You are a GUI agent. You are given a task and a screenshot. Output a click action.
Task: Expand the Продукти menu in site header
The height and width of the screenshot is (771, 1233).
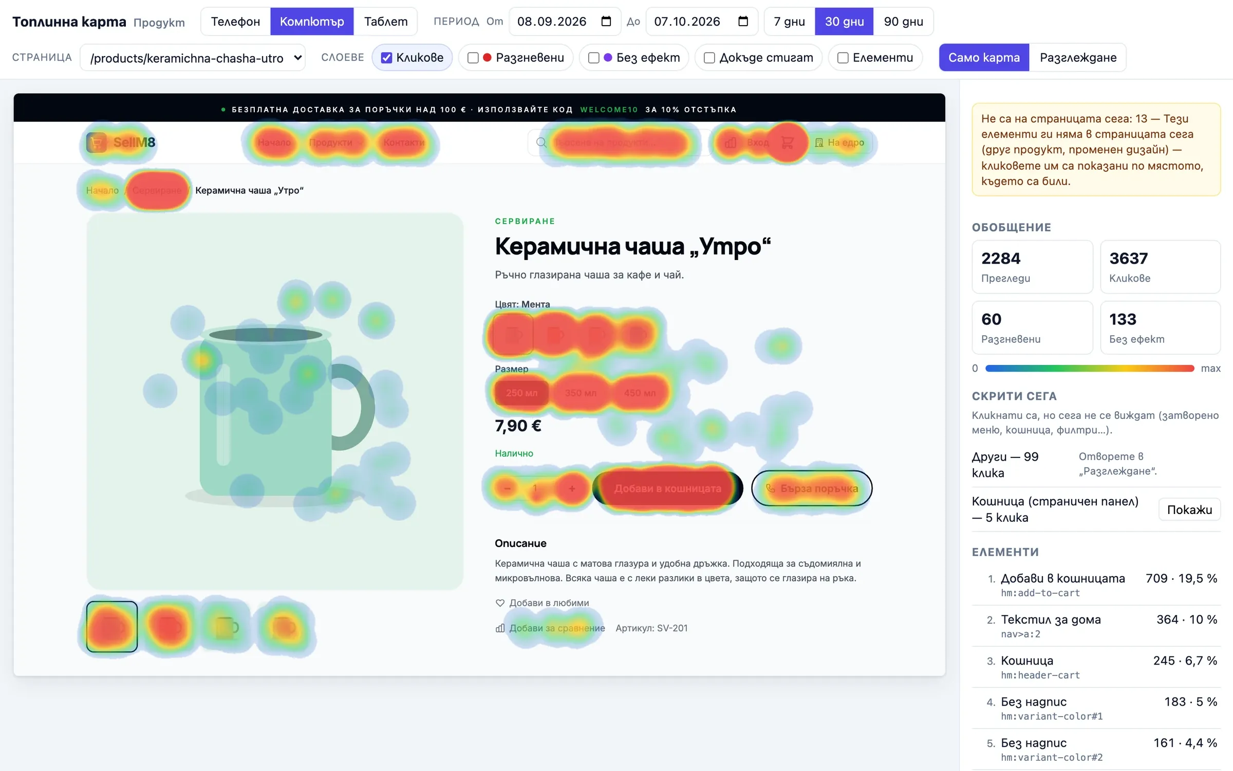[335, 142]
